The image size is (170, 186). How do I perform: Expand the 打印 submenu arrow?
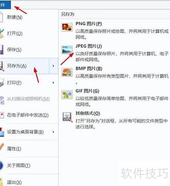point(53,83)
